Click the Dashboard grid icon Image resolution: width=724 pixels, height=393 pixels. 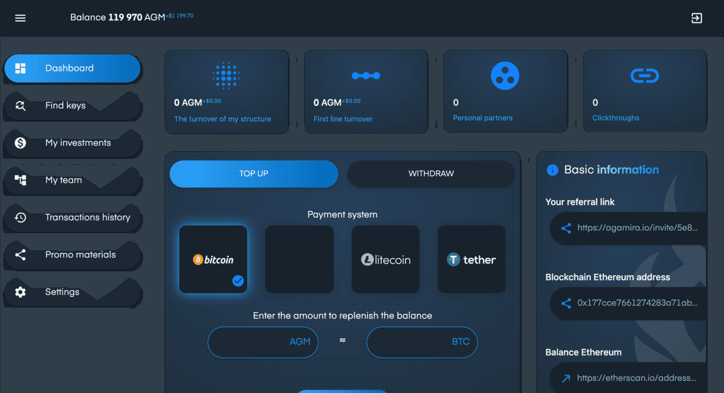[x=20, y=68]
